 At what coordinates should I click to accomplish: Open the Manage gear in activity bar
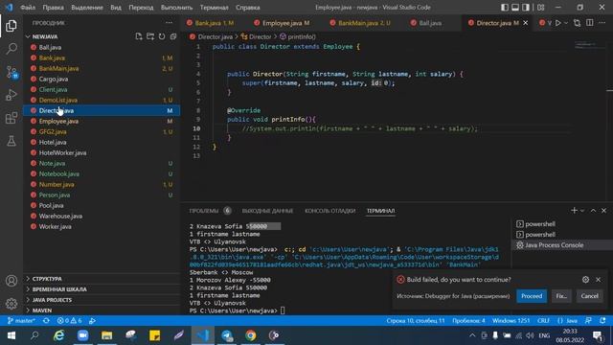pos(11,303)
